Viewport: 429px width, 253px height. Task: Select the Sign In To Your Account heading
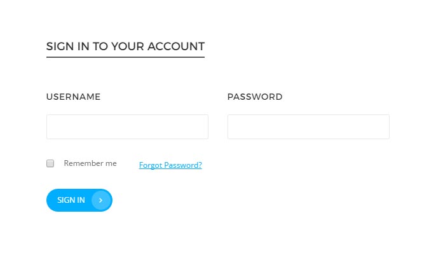(x=125, y=46)
